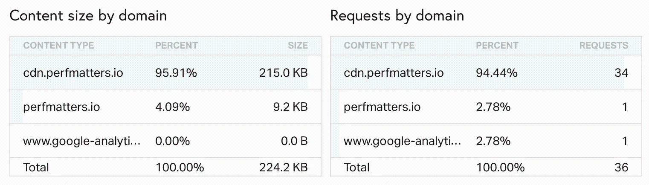Click the 94.44% percent value
Viewport: 649px width, 185px height.
497,73
